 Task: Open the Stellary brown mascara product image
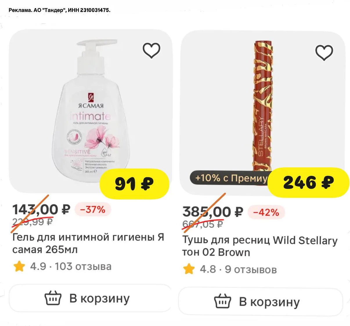pos(263,105)
